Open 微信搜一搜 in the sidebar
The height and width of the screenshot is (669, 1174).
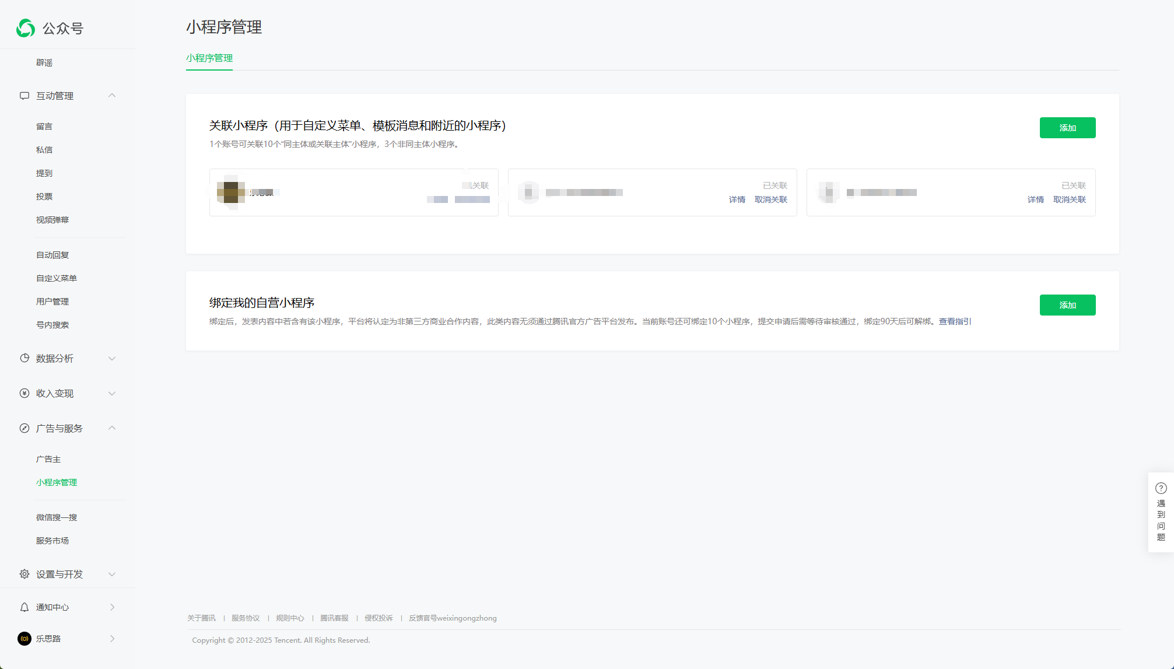click(57, 517)
